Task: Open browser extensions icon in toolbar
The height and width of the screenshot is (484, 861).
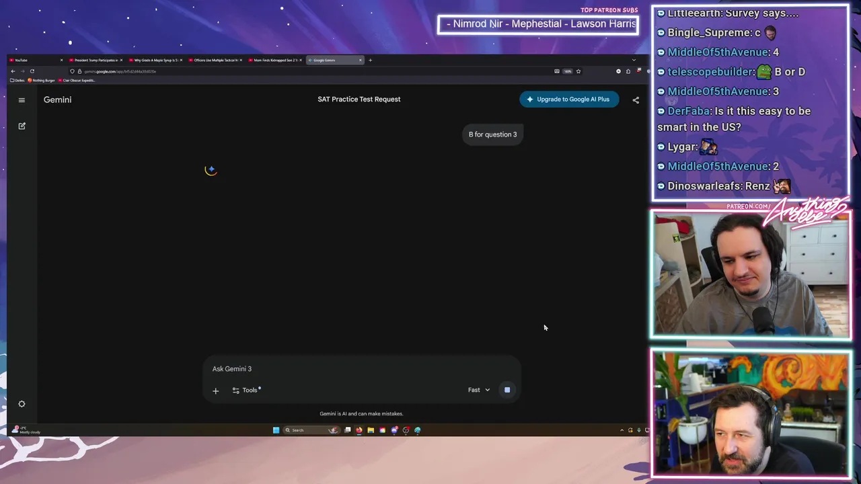Action: coord(628,71)
